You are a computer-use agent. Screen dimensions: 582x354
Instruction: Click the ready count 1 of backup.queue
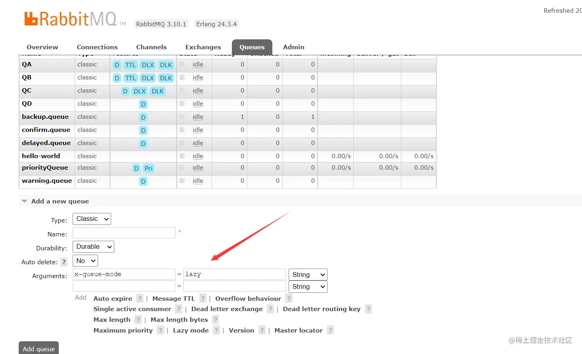pos(242,117)
